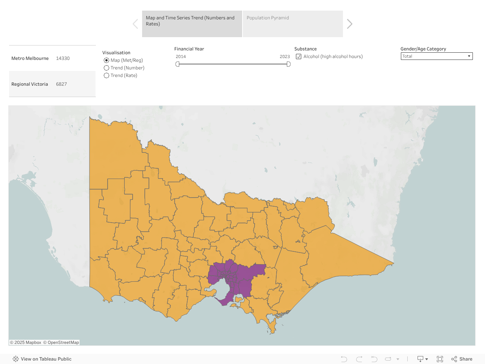485x364 pixels.
Task: Click the Refresh data icon in toolbar
Action: [388, 359]
